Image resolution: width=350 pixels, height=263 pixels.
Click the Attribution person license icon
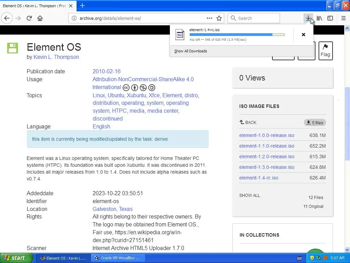point(135,87)
